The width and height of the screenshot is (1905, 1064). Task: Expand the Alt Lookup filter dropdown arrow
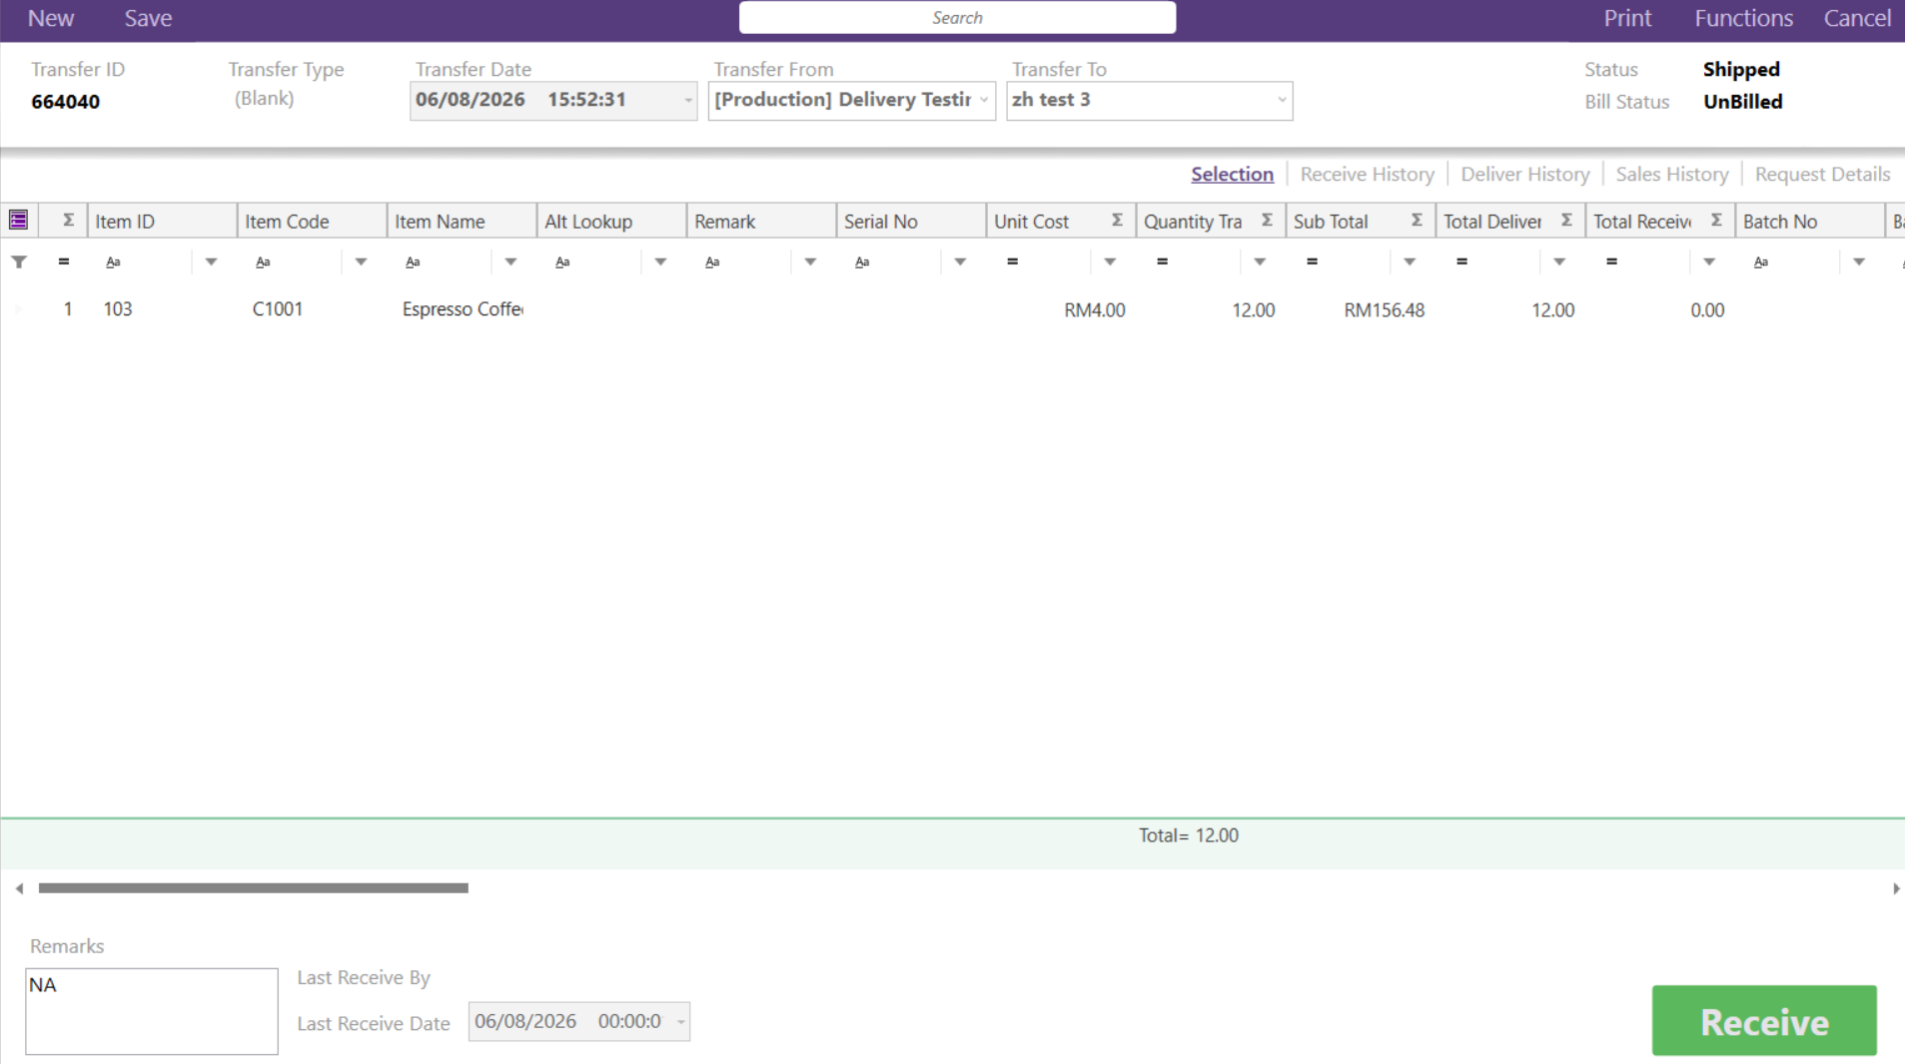pyautogui.click(x=660, y=262)
